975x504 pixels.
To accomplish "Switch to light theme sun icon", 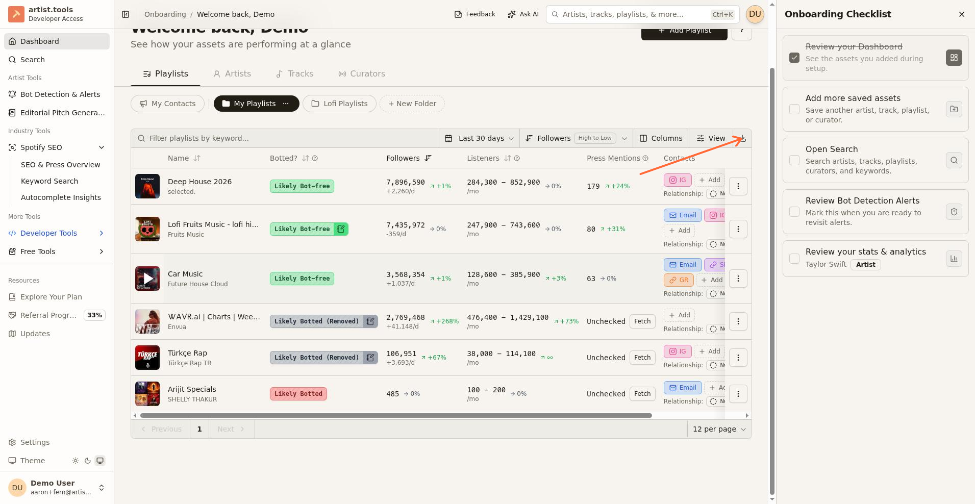I will [76, 461].
